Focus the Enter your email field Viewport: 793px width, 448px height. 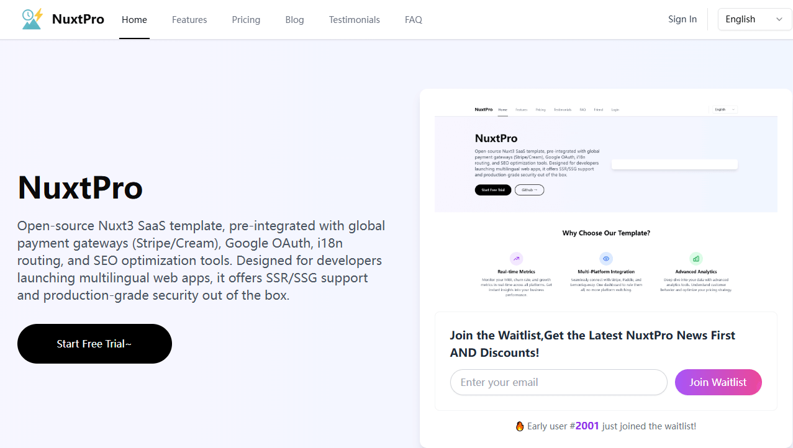(558, 382)
